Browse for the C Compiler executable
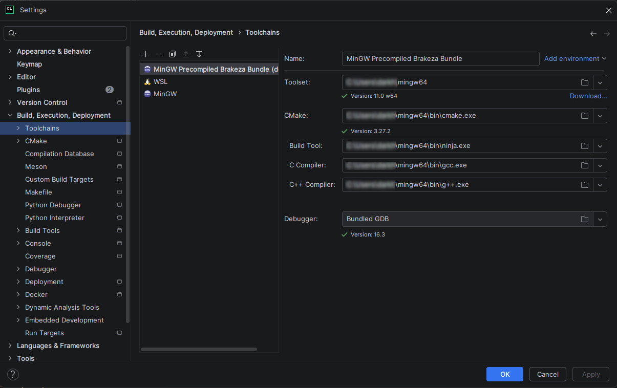The image size is (617, 388). click(584, 165)
